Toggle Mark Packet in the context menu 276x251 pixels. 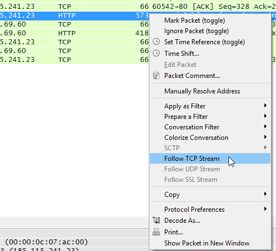(x=194, y=20)
